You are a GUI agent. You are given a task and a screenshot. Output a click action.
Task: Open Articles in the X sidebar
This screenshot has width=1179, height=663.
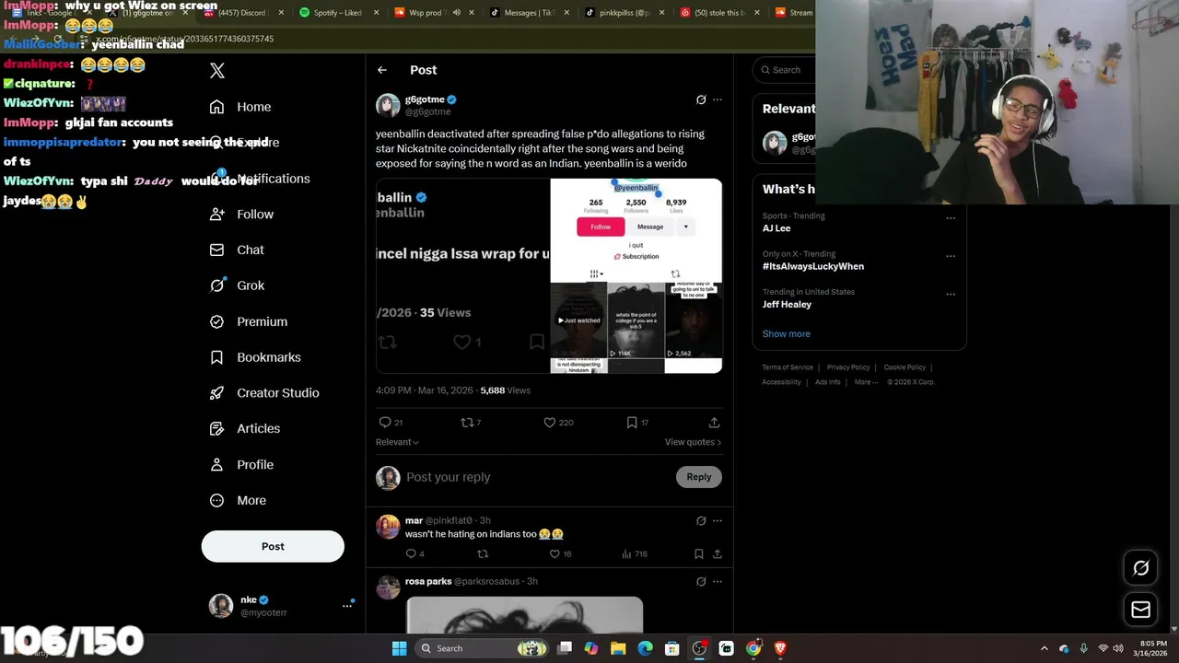click(245, 428)
